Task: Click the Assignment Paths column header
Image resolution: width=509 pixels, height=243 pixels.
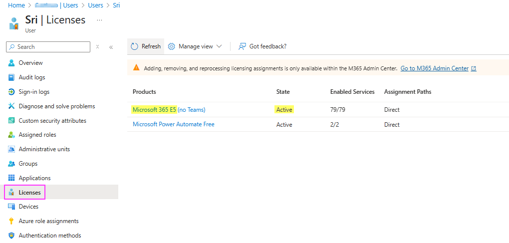Action: coord(408,92)
